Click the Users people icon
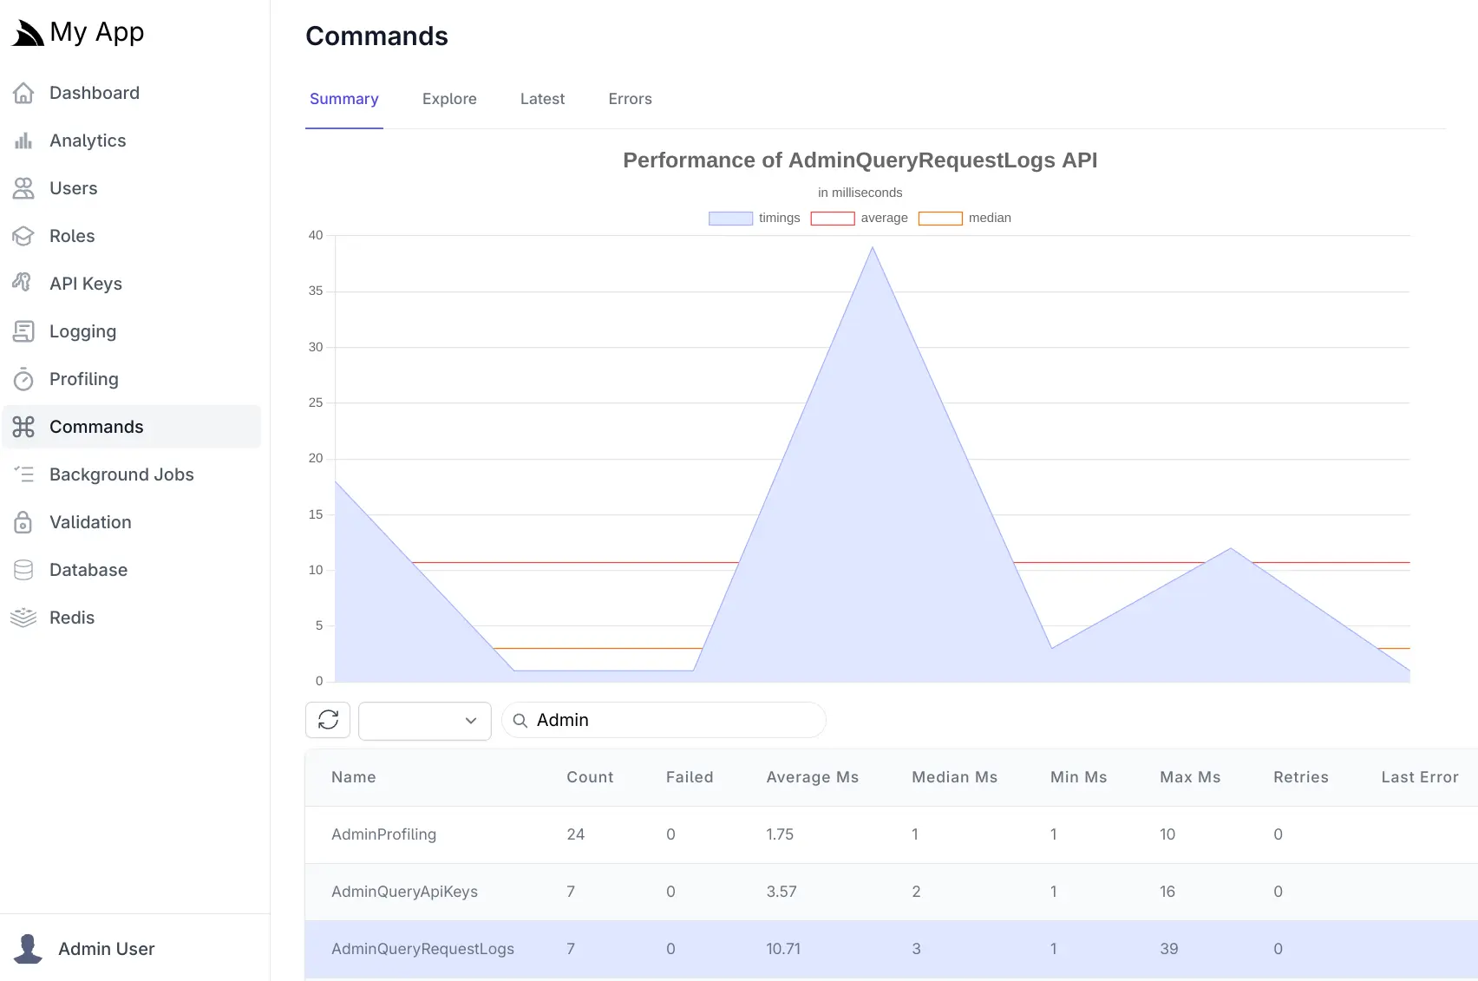Image resolution: width=1478 pixels, height=981 pixels. [23, 188]
